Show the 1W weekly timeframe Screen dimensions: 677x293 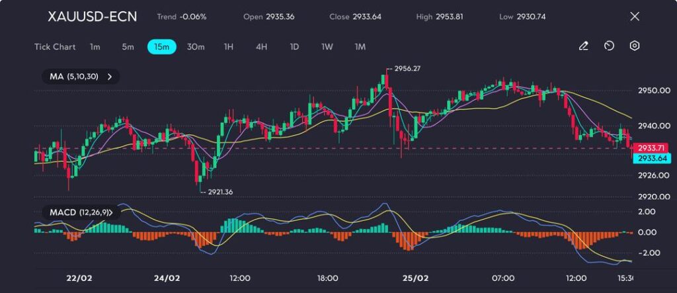[327, 47]
